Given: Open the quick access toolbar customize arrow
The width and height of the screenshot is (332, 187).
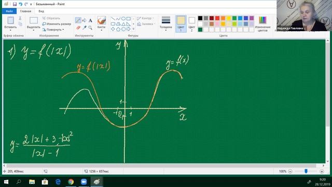Looking at the screenshot, I should (31, 4).
